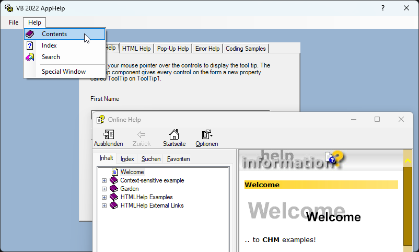Switch to the Index tab in Online Help
Screen dimensions: 419x252
(x=127, y=159)
